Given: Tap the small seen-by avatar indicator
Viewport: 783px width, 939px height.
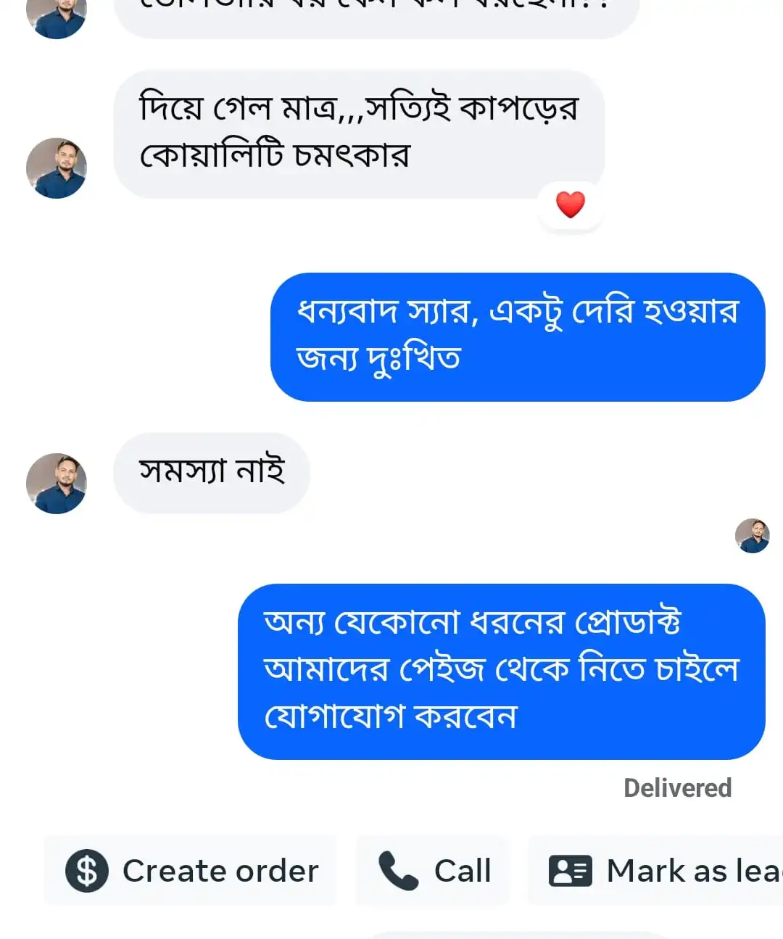Looking at the screenshot, I should click(x=752, y=536).
